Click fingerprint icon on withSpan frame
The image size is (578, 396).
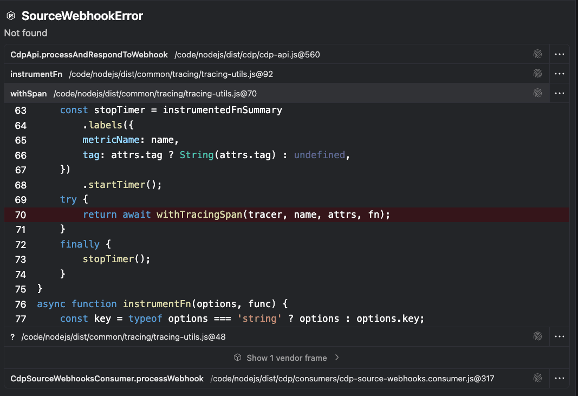[537, 93]
